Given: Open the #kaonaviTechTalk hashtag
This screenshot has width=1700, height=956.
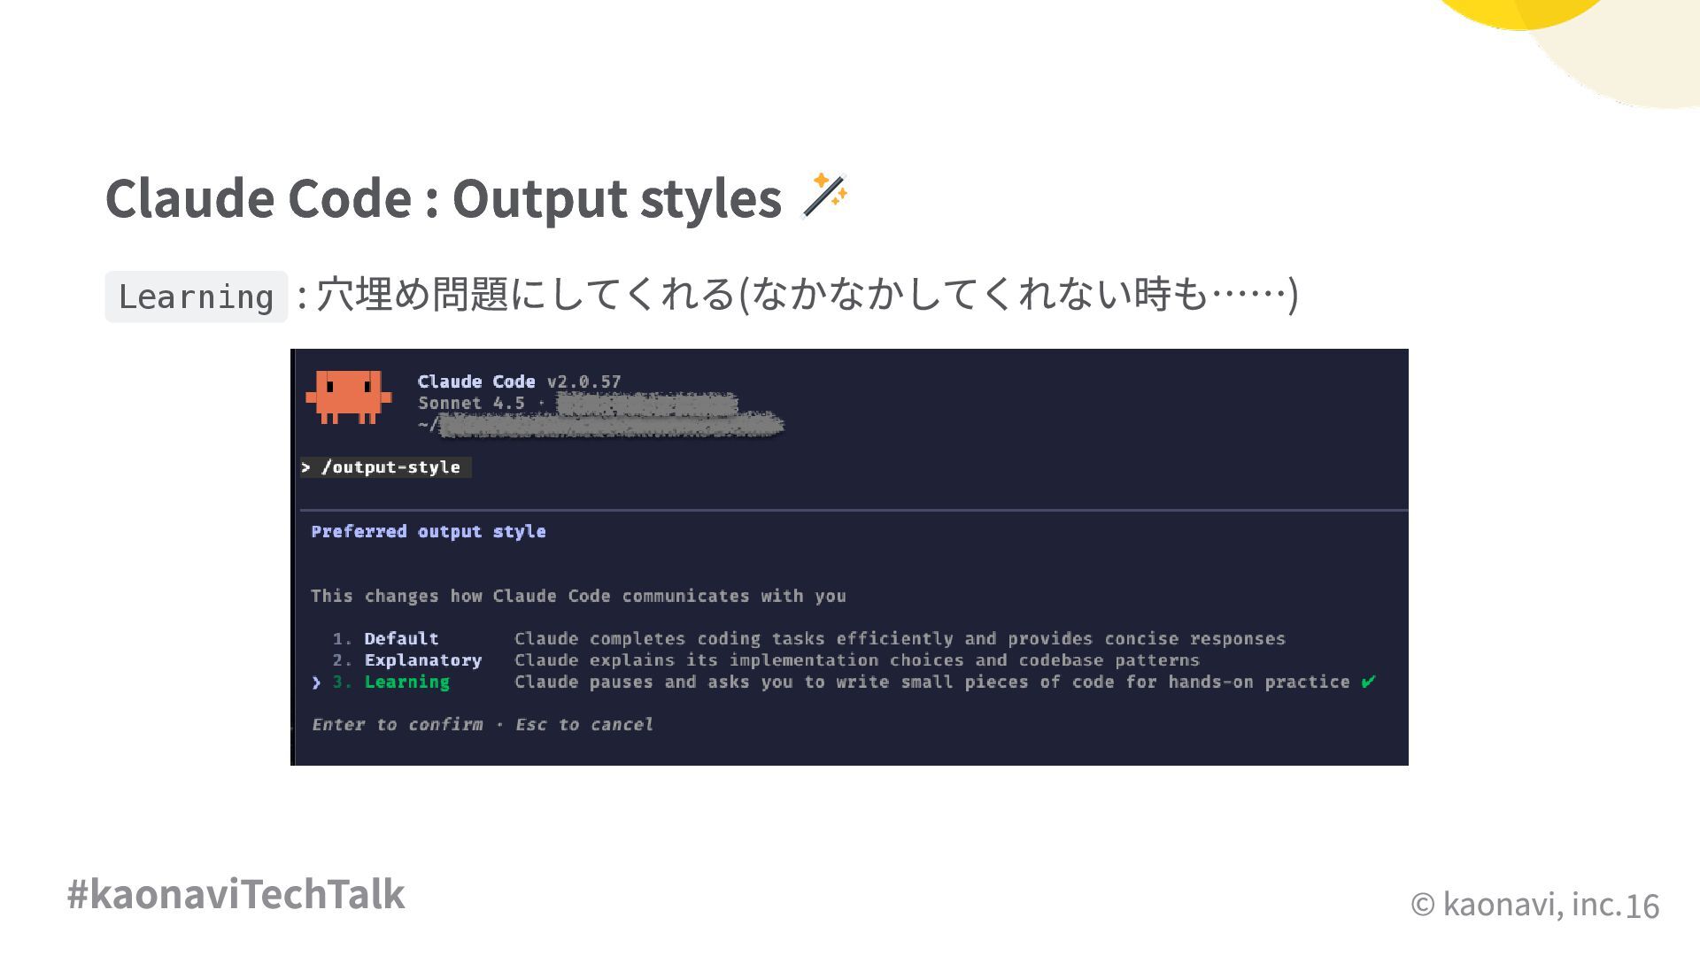Looking at the screenshot, I should click(x=236, y=894).
